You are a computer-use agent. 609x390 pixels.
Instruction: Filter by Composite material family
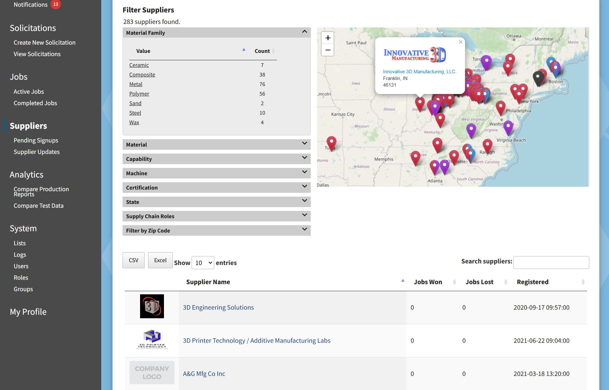pyautogui.click(x=142, y=75)
